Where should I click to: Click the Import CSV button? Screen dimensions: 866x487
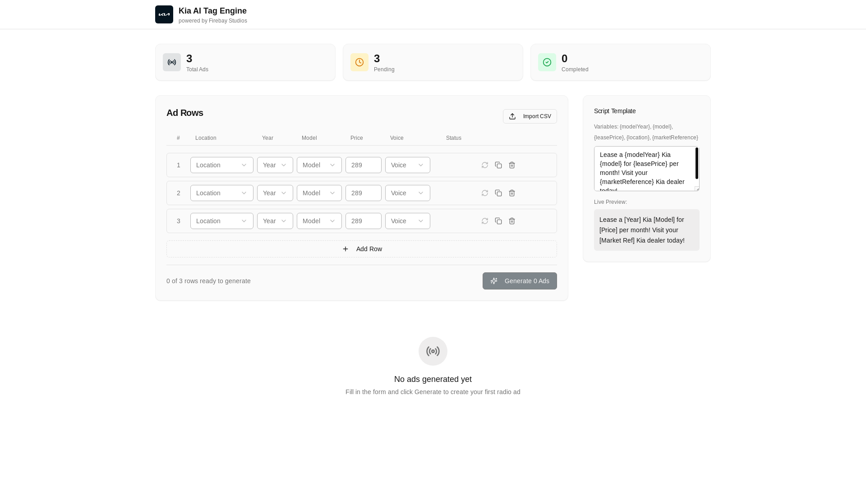(530, 116)
